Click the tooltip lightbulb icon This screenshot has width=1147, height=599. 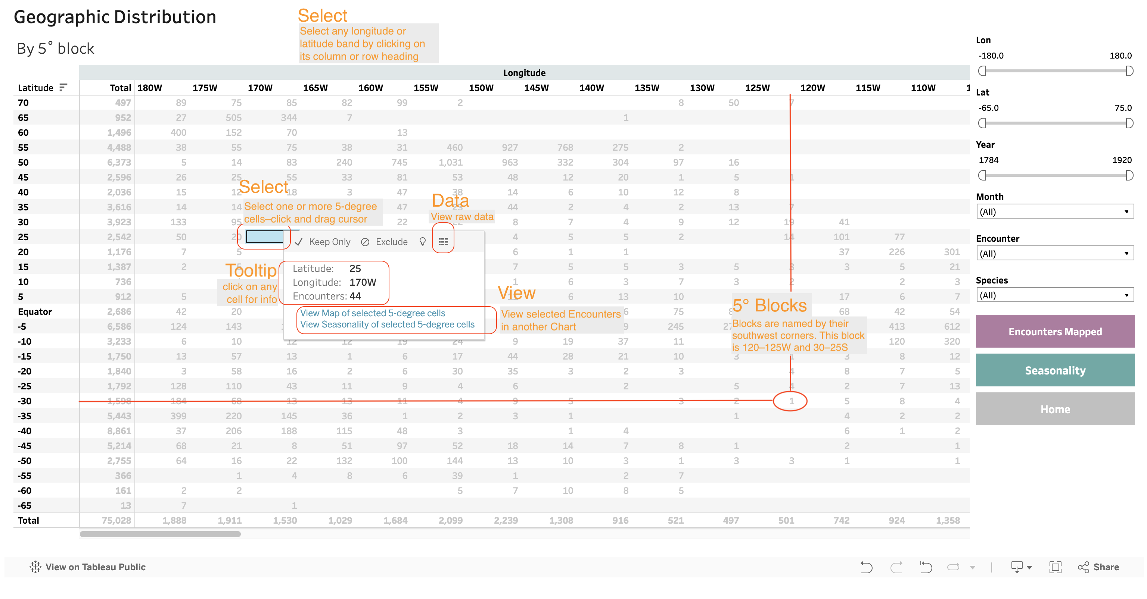click(422, 241)
